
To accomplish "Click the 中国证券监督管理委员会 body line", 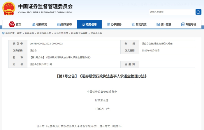I will 102,92.
